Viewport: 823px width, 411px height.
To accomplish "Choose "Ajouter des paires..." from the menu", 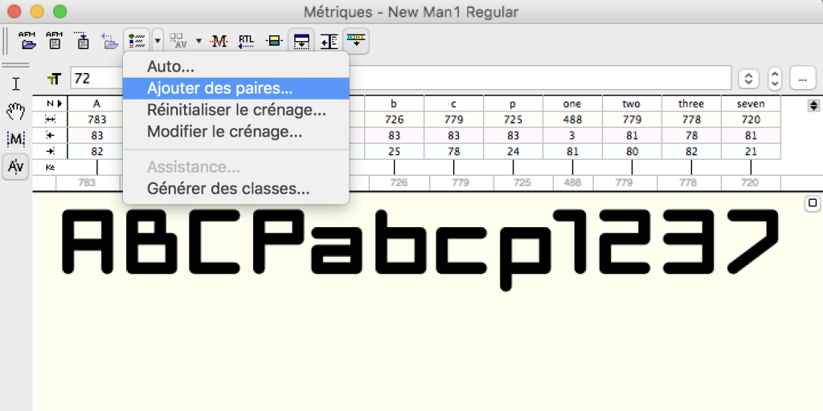I will pos(219,88).
